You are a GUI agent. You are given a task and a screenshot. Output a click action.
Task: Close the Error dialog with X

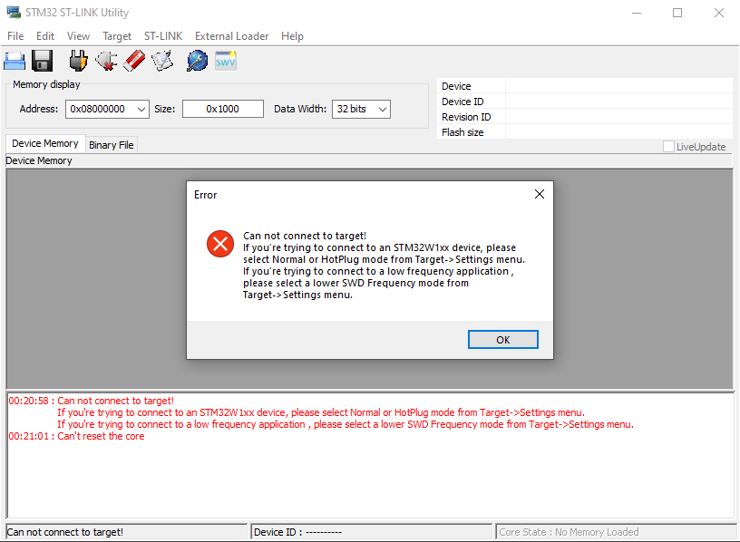tap(540, 194)
